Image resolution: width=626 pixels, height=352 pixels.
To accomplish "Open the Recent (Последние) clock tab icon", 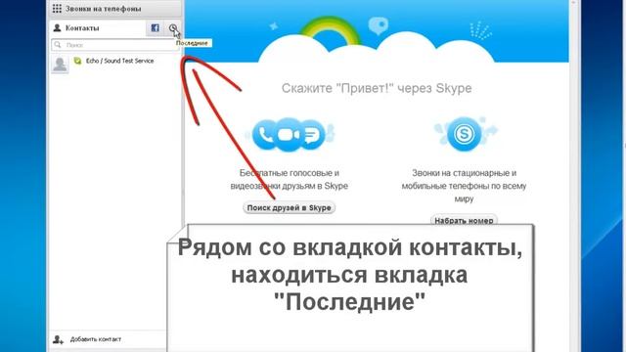I will pos(173,28).
